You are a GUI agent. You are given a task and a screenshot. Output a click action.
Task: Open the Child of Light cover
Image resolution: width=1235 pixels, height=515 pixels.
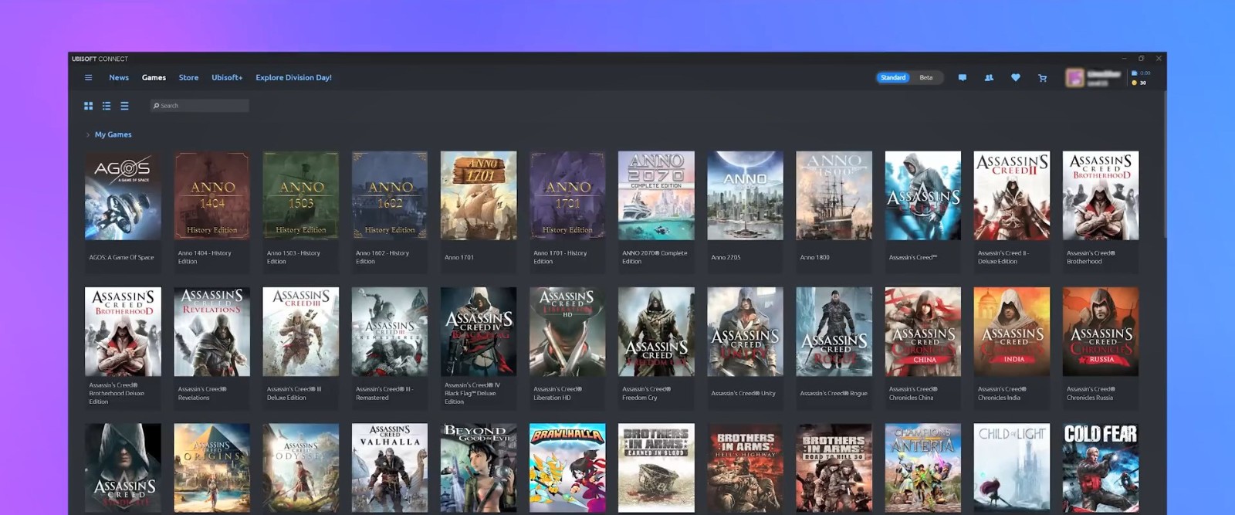1012,468
